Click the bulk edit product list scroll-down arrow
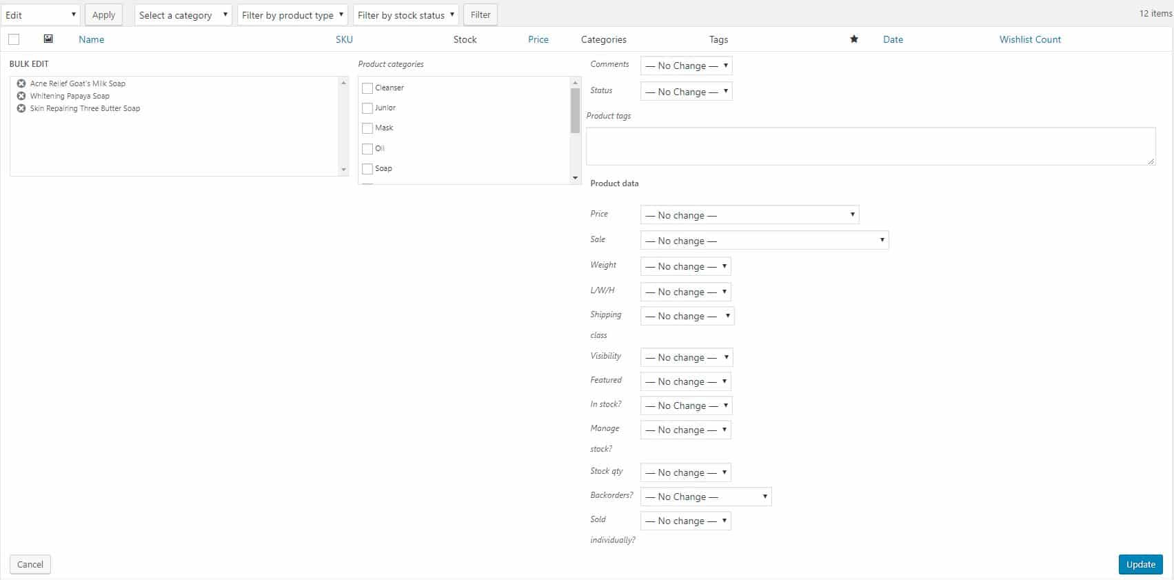 pos(343,170)
